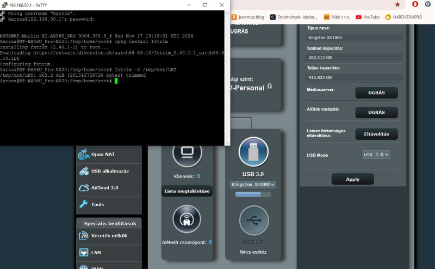The width and height of the screenshot is (435, 269).
Task: Click the HARDVERAPRÓ bookmark favicon
Action: tap(388, 17)
